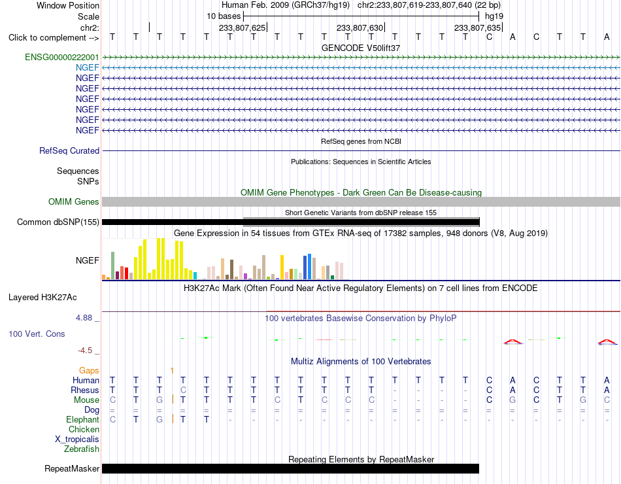621x484 pixels.
Task: Click the Window Position label
Action: tap(68, 5)
